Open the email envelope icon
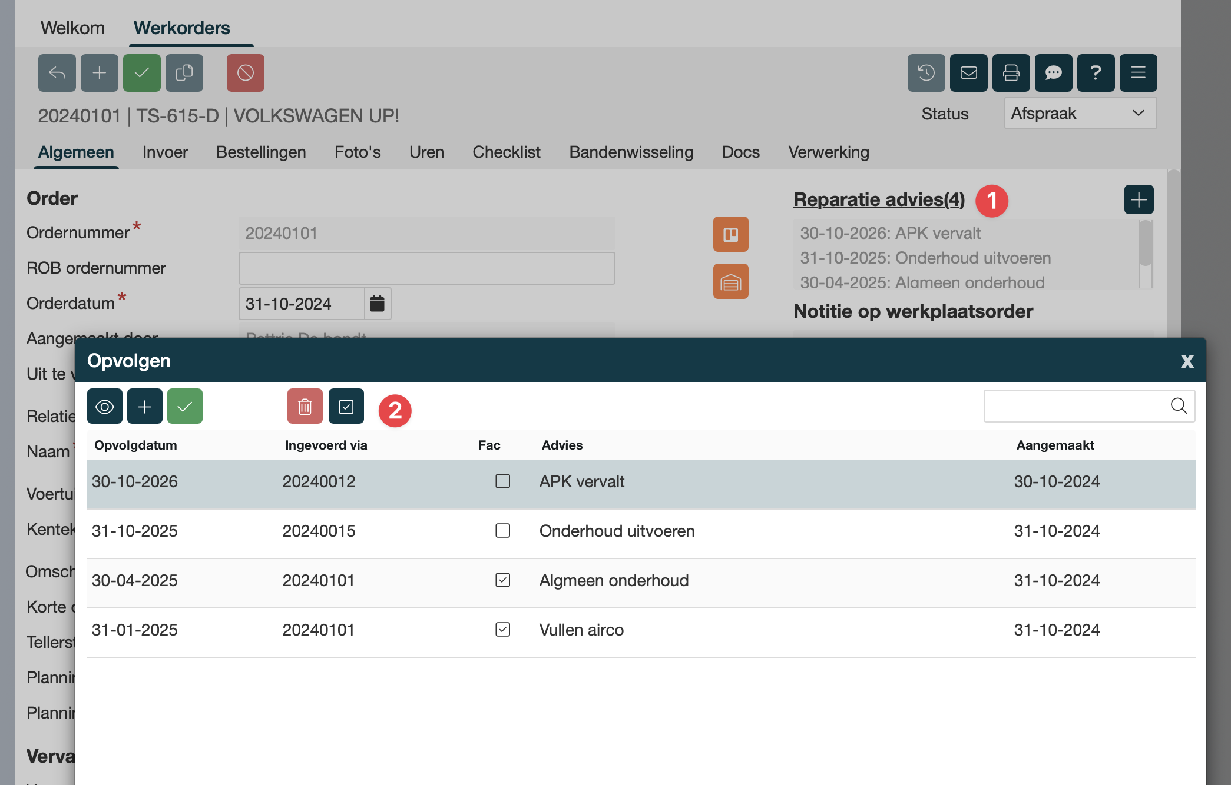The width and height of the screenshot is (1231, 785). [968, 73]
